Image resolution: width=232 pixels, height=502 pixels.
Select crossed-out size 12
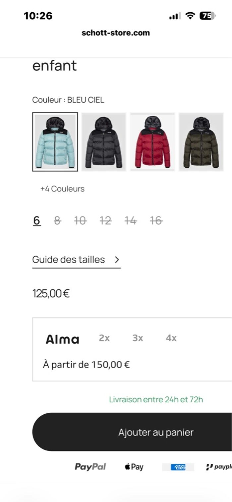point(105,220)
